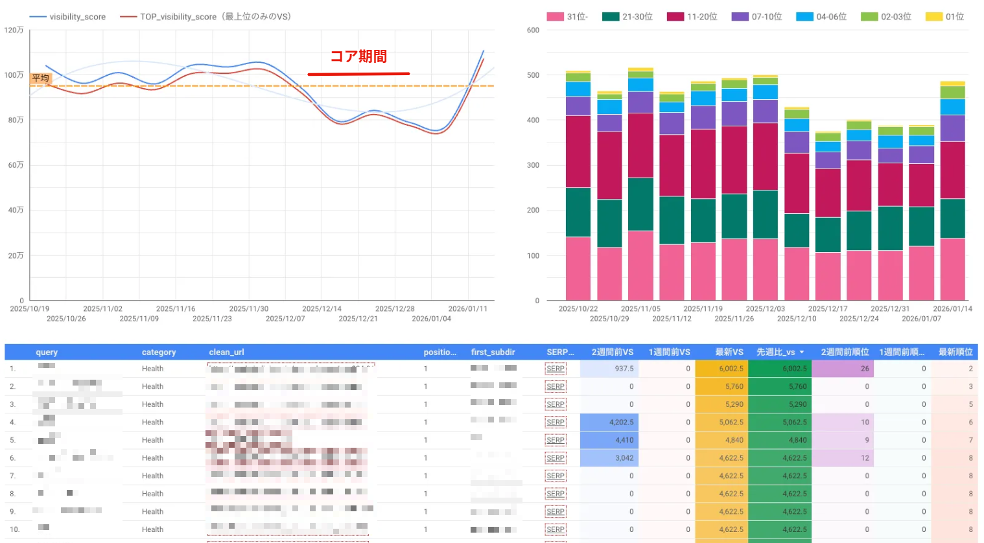The width and height of the screenshot is (984, 543).
Task: Click the 最新順位 column header
Action: point(955,352)
